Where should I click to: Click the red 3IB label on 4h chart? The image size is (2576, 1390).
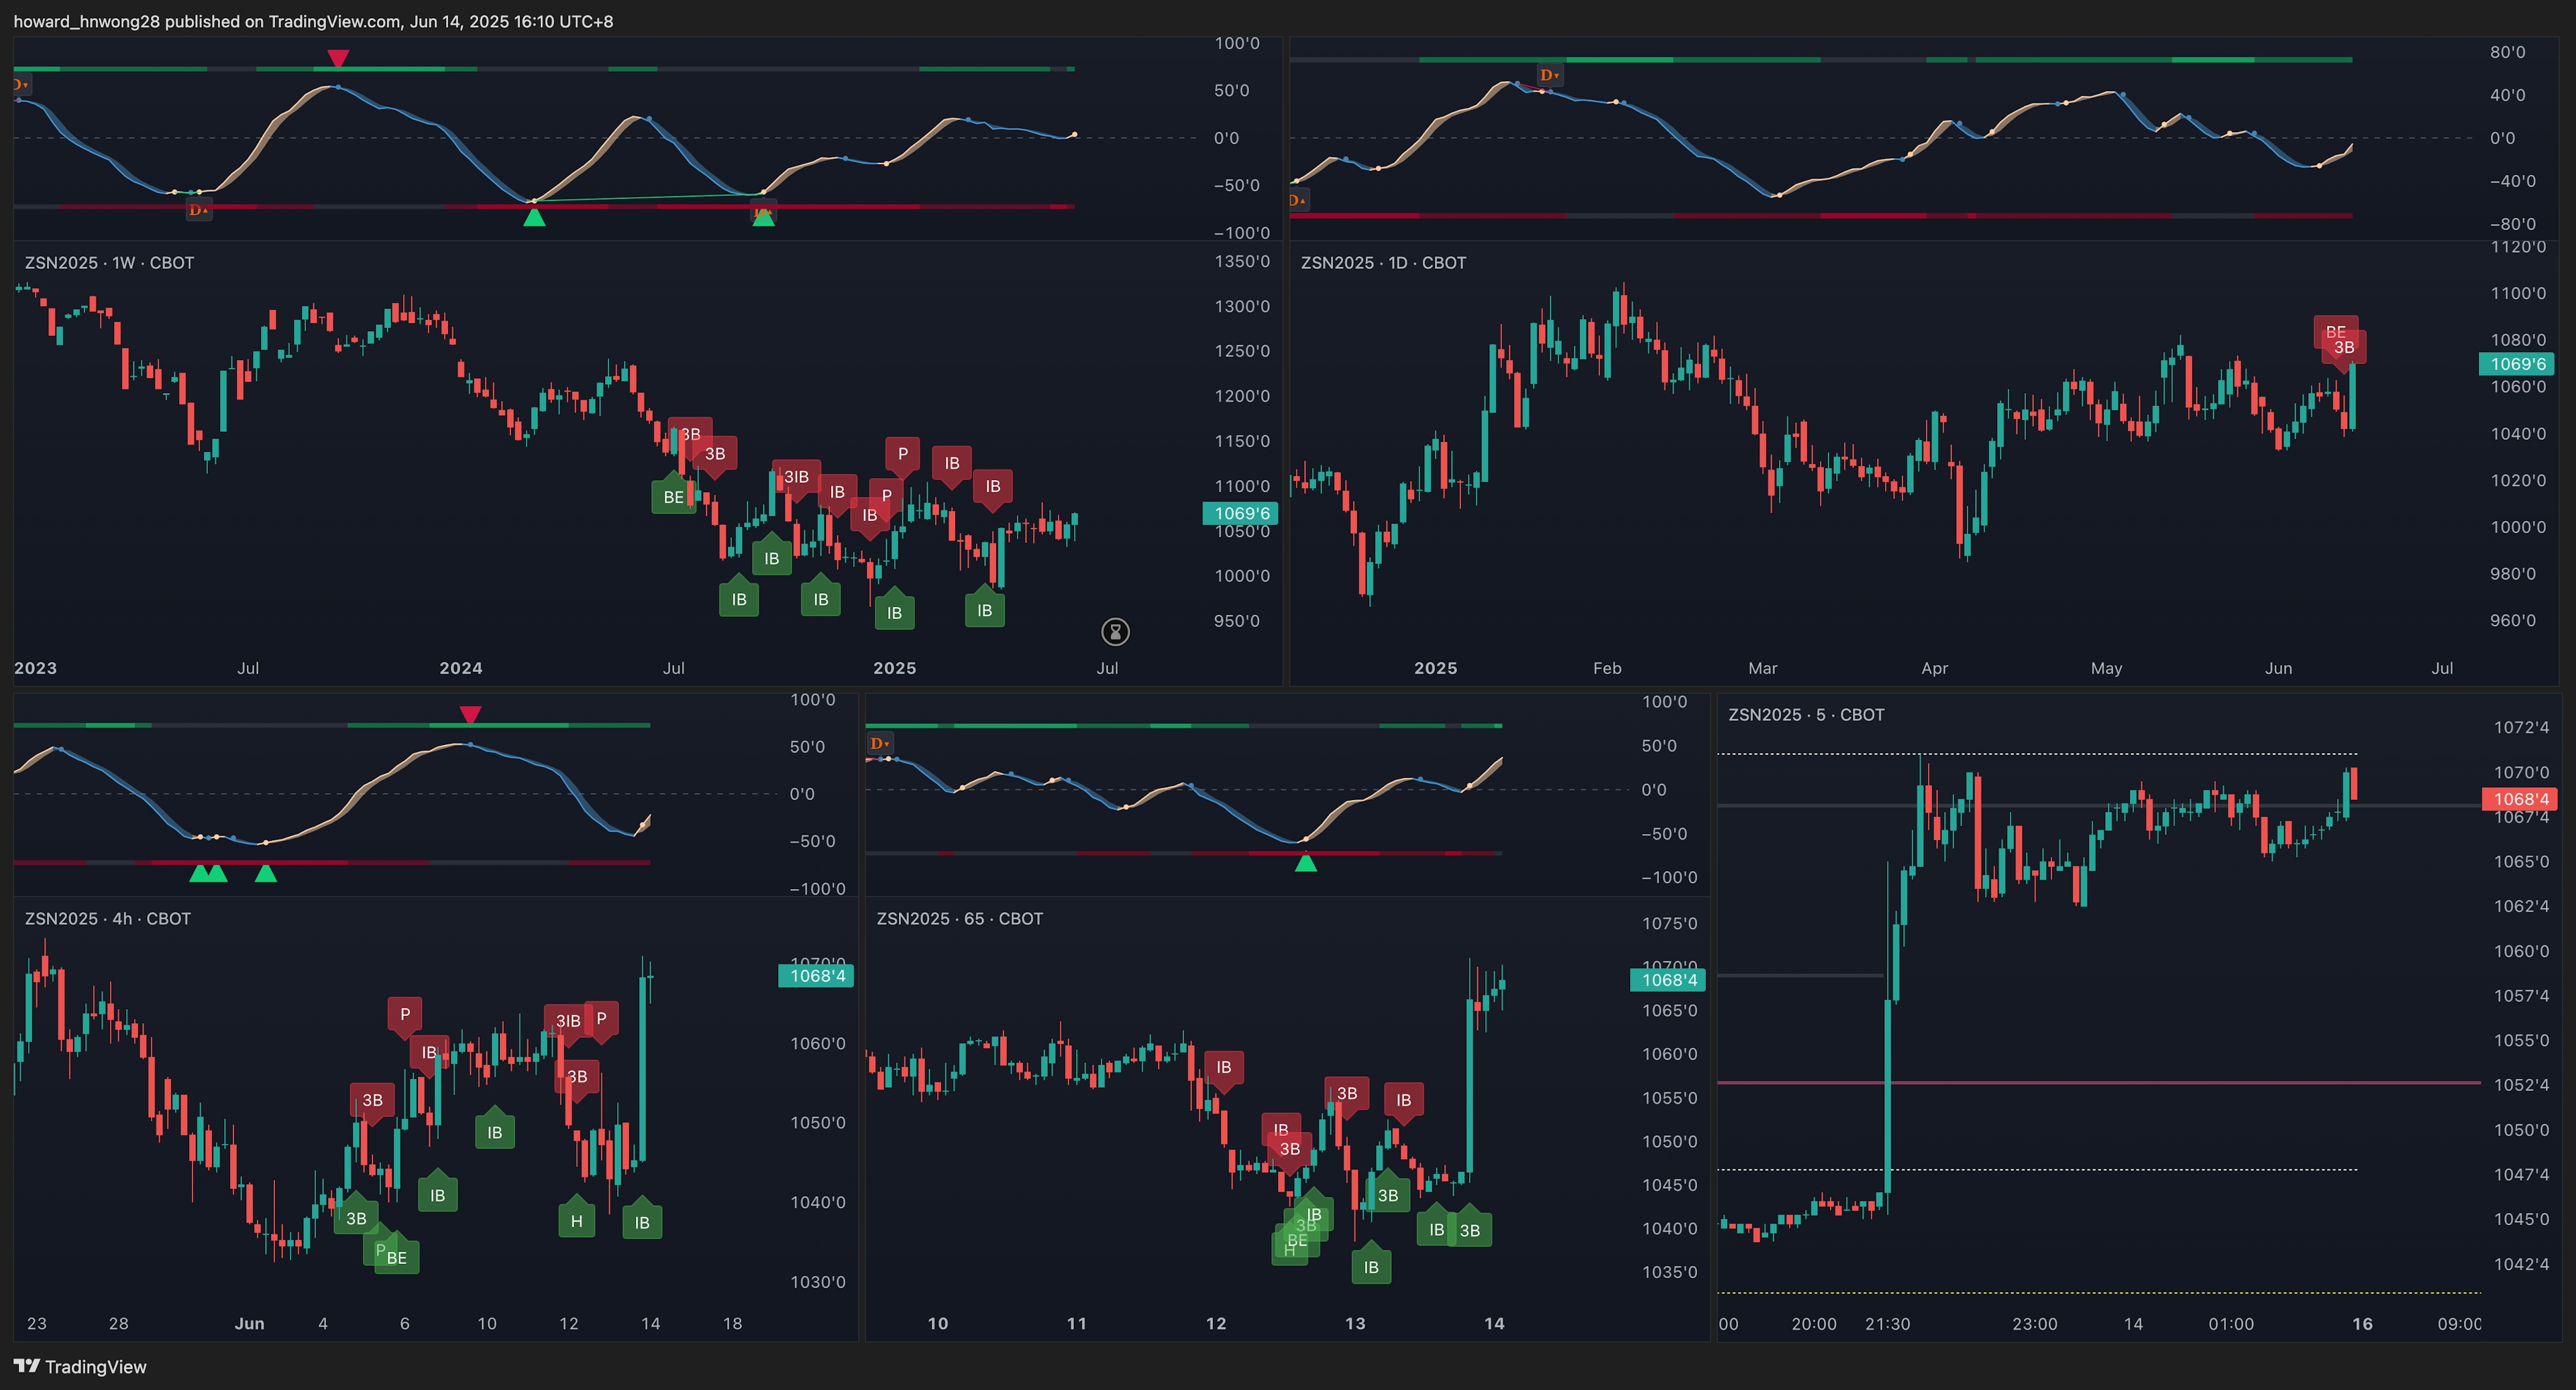pos(567,1021)
